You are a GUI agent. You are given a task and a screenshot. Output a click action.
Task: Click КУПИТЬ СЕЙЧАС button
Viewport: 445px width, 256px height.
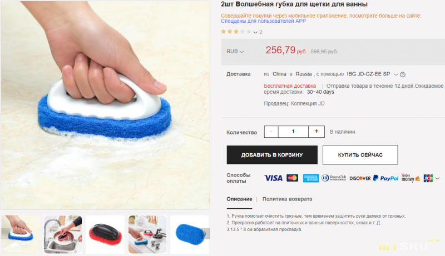click(360, 155)
